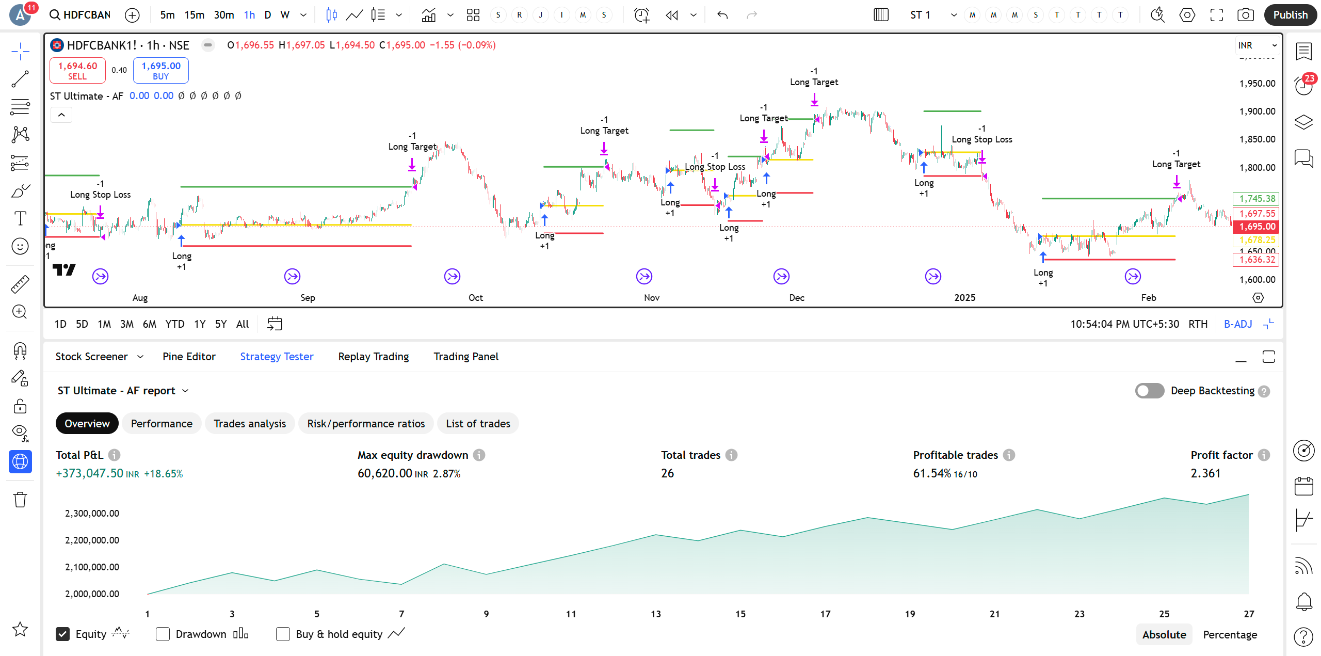This screenshot has width=1321, height=656.
Task: Open the pattern drawing tools
Action: pyautogui.click(x=20, y=135)
